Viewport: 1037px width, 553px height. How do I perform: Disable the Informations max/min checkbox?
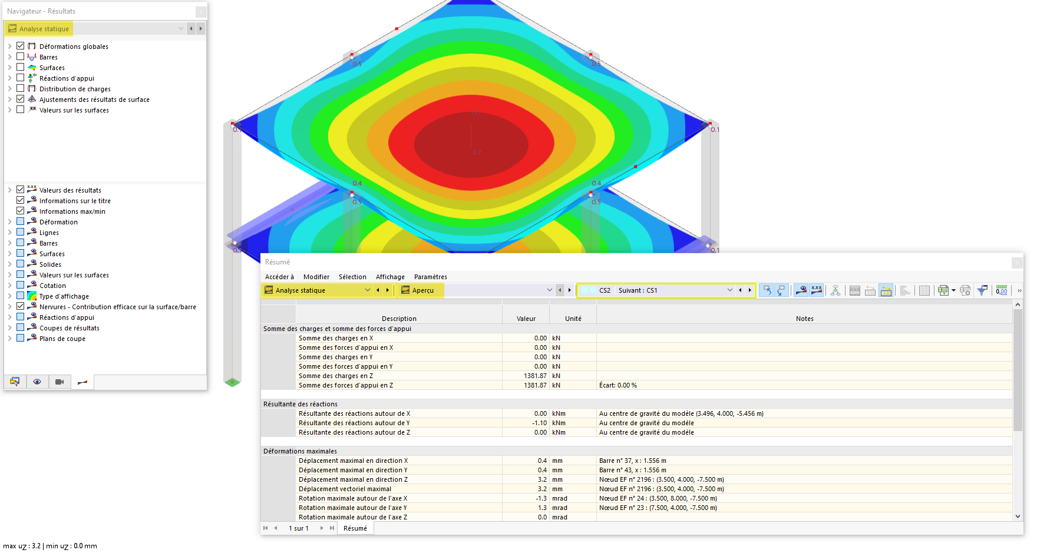click(x=19, y=210)
